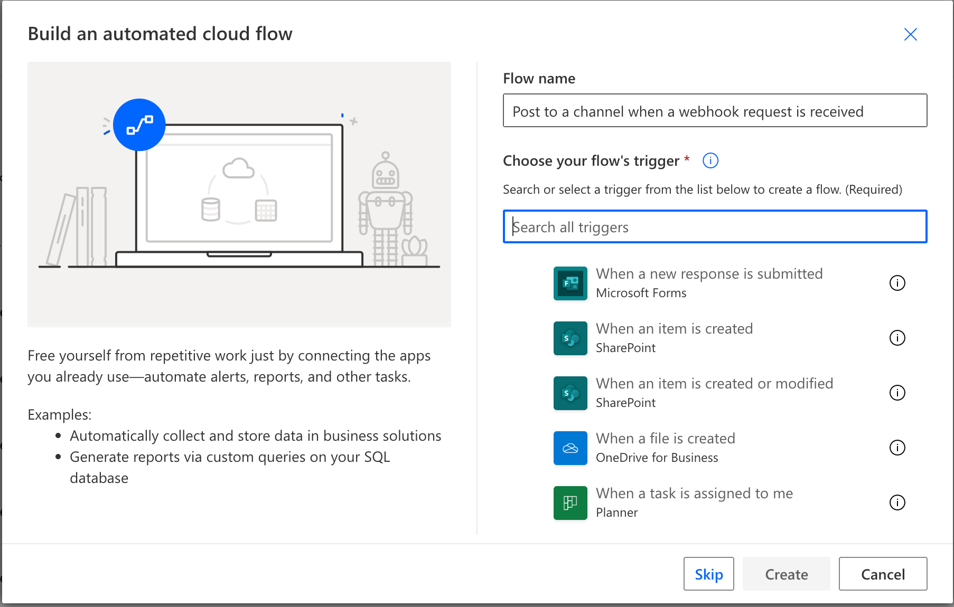
Task: Click the Planner trigger icon
Action: pyautogui.click(x=570, y=503)
